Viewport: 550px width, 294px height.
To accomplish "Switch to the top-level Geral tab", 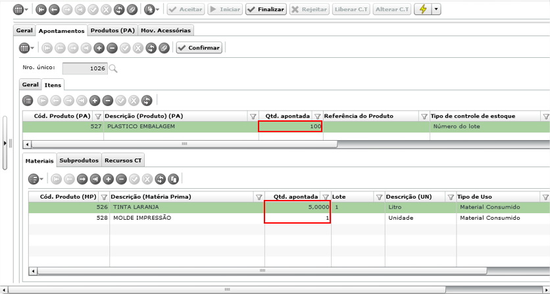I will (24, 30).
